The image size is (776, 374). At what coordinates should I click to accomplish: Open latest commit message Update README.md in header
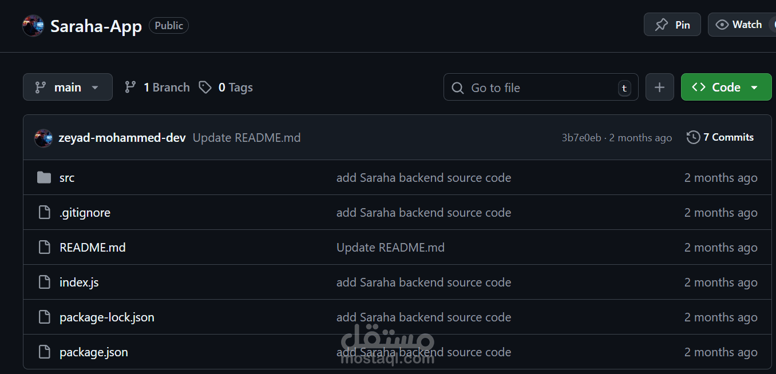pyautogui.click(x=247, y=138)
